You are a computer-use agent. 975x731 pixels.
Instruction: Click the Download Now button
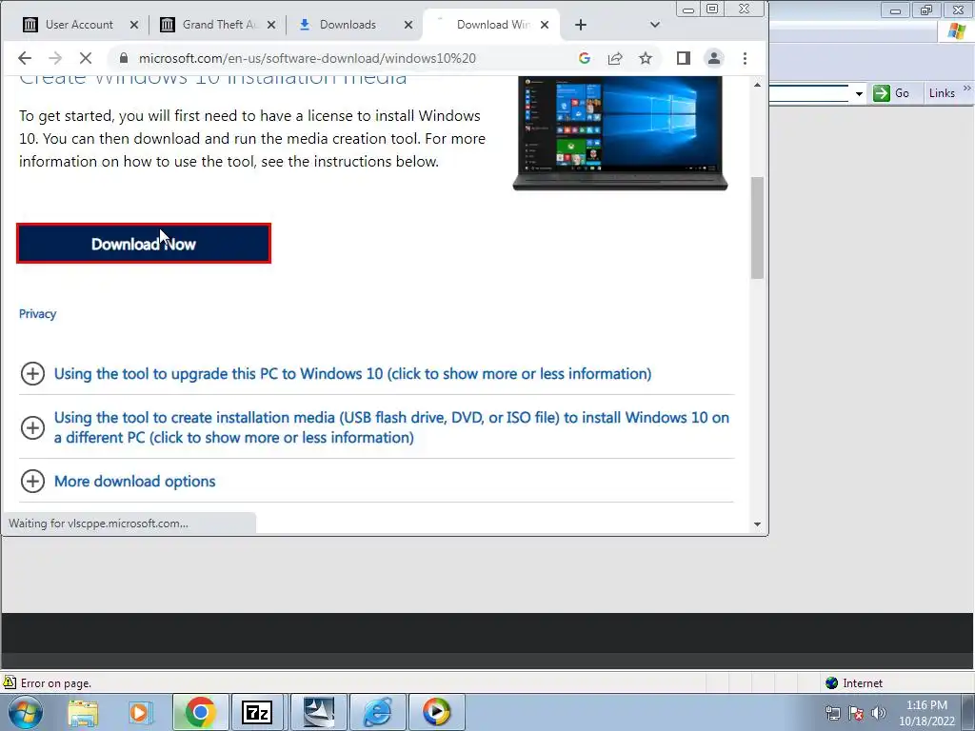click(x=144, y=244)
